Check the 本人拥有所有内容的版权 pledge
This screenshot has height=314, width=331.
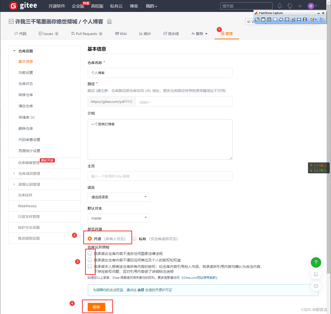90,266
